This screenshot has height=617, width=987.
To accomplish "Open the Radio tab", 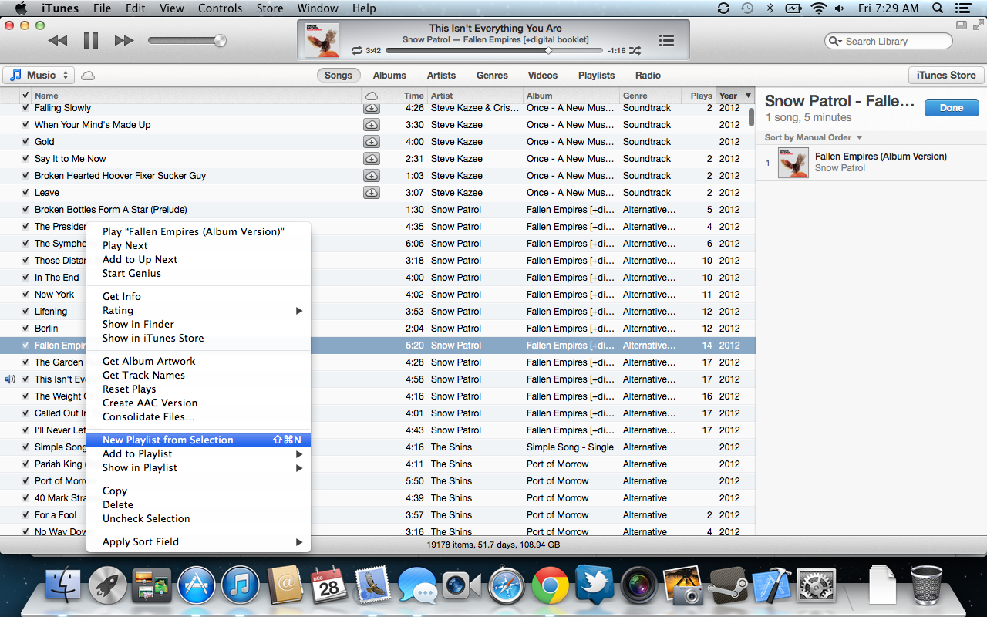I will [648, 76].
